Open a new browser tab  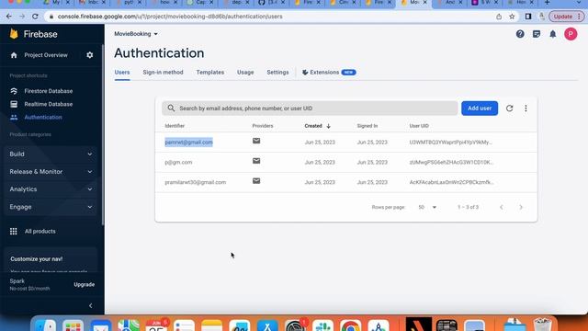click(x=548, y=3)
